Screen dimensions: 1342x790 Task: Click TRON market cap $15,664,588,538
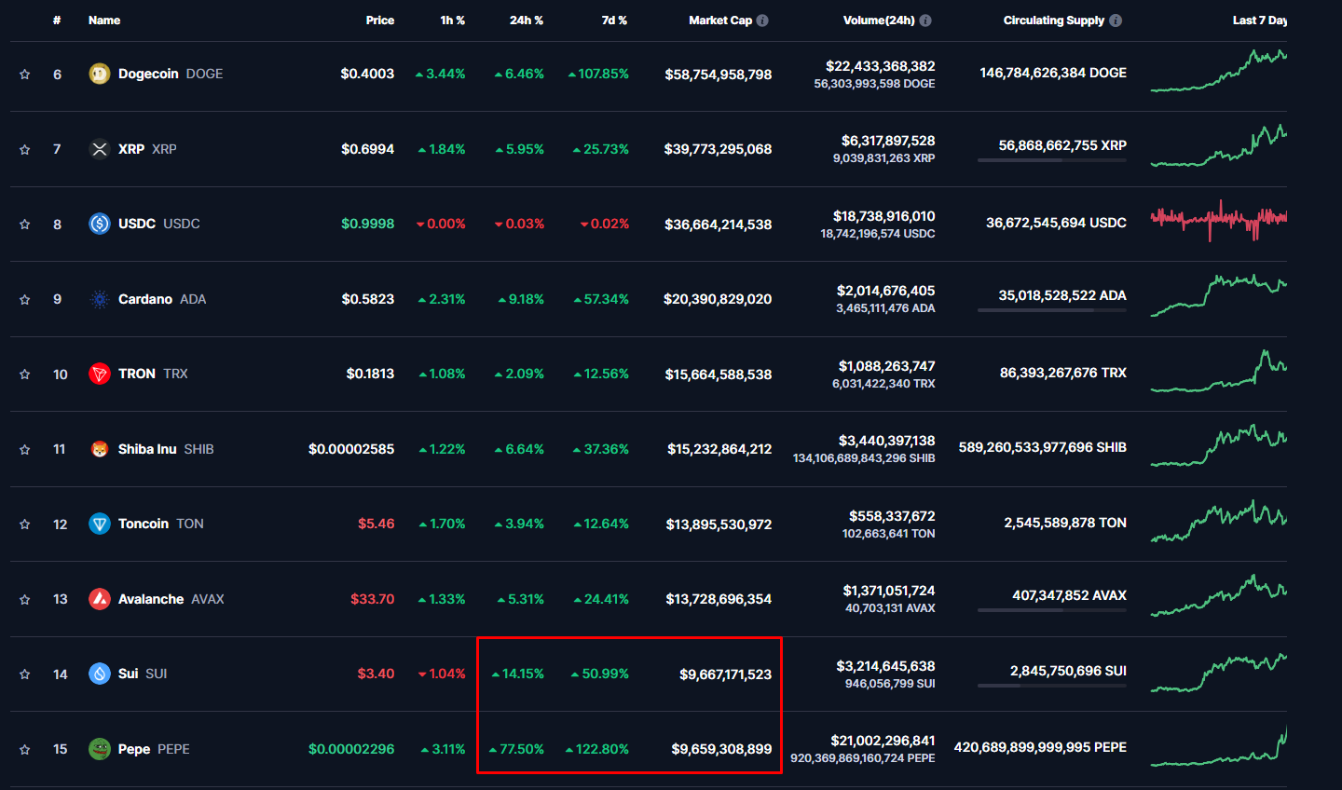click(719, 375)
